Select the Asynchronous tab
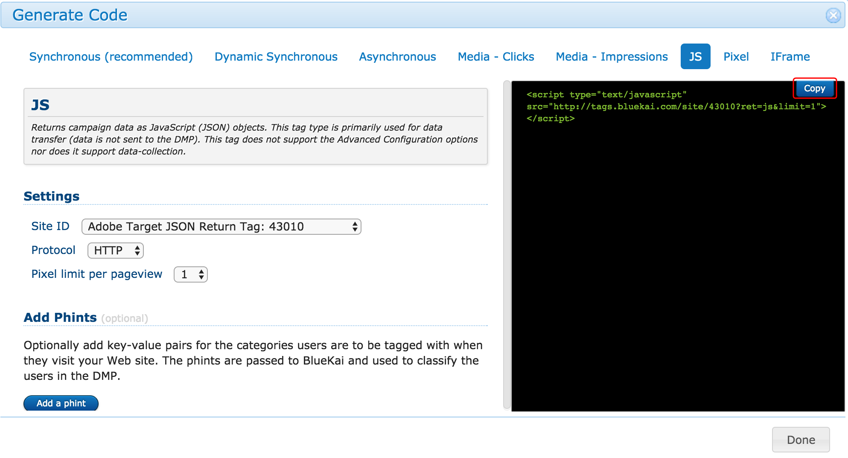 pyautogui.click(x=397, y=57)
